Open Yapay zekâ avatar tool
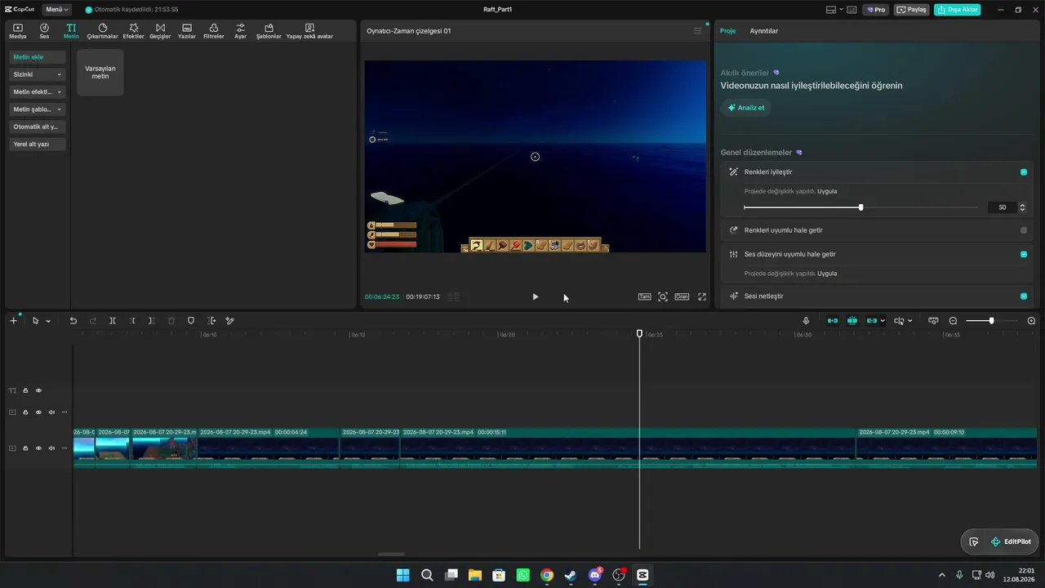The width and height of the screenshot is (1045, 588). click(309, 31)
